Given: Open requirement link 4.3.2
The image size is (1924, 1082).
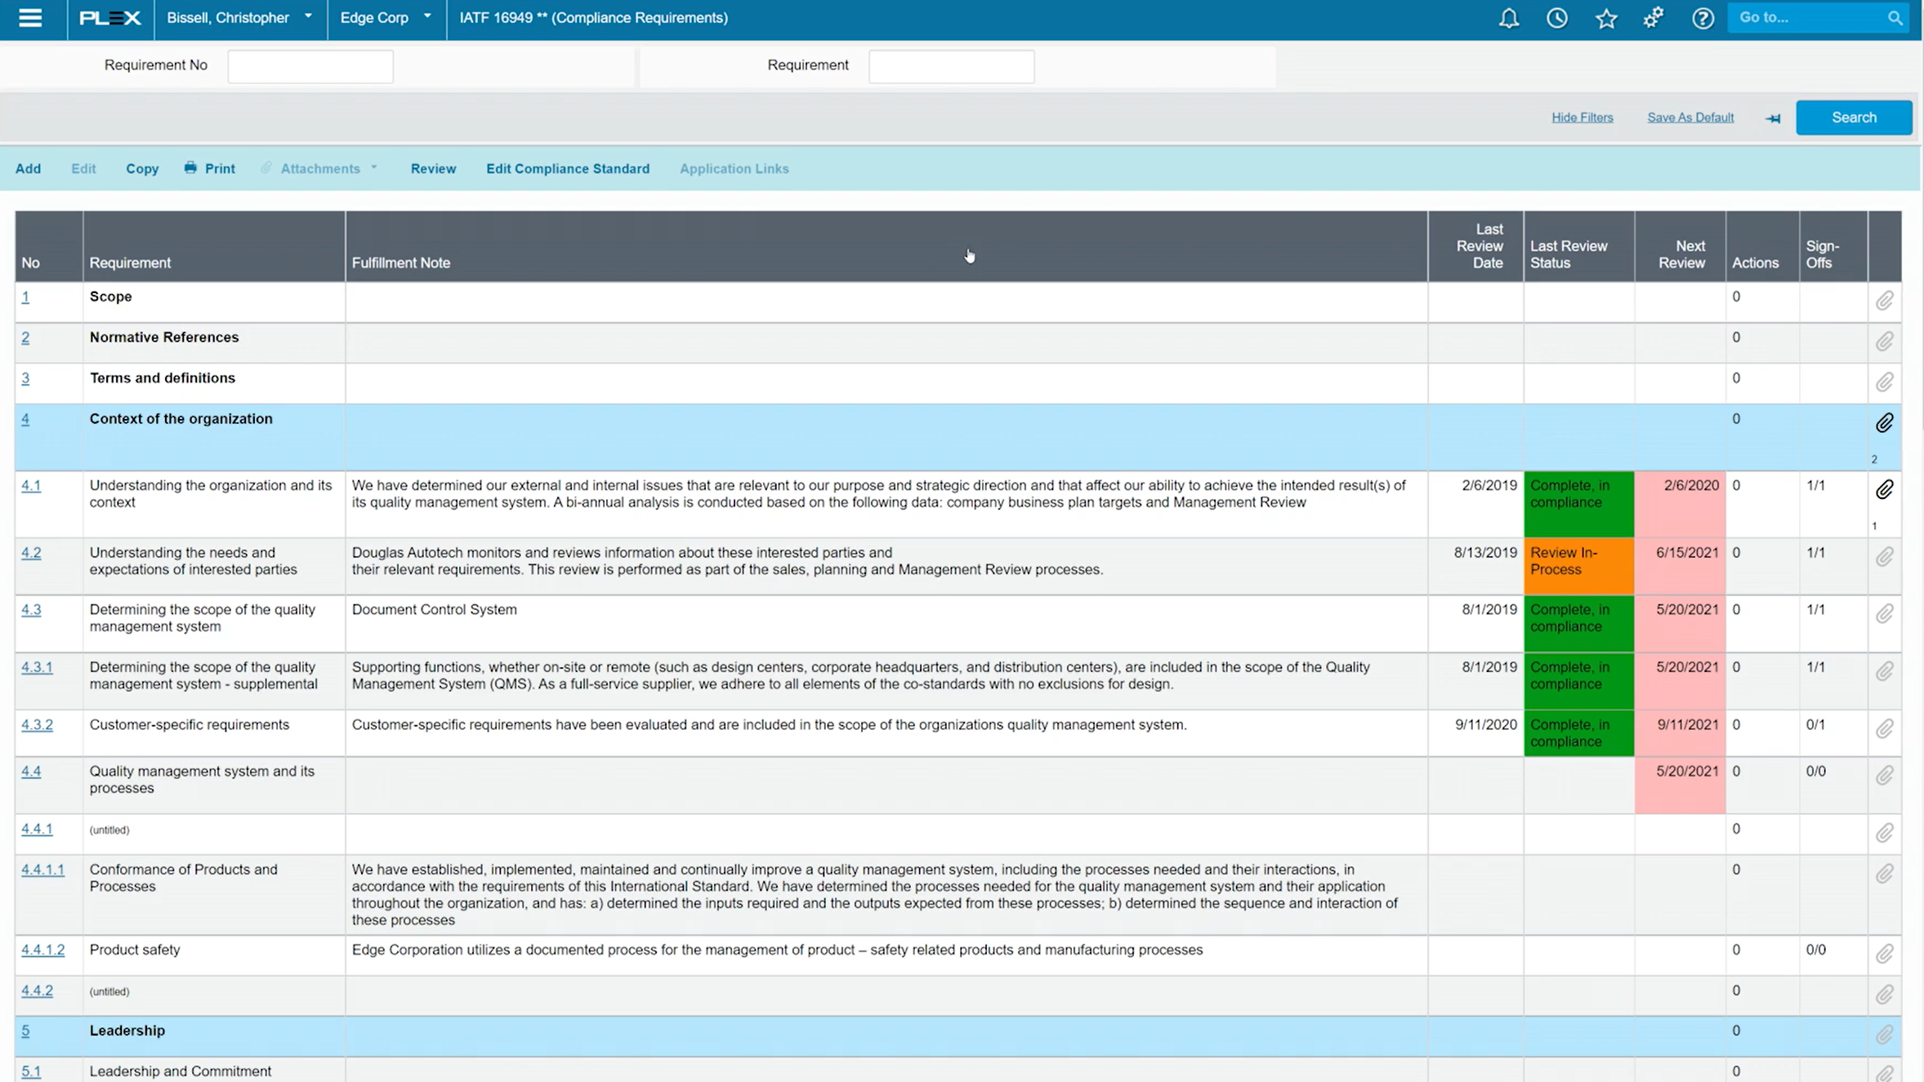Looking at the screenshot, I should pyautogui.click(x=37, y=724).
